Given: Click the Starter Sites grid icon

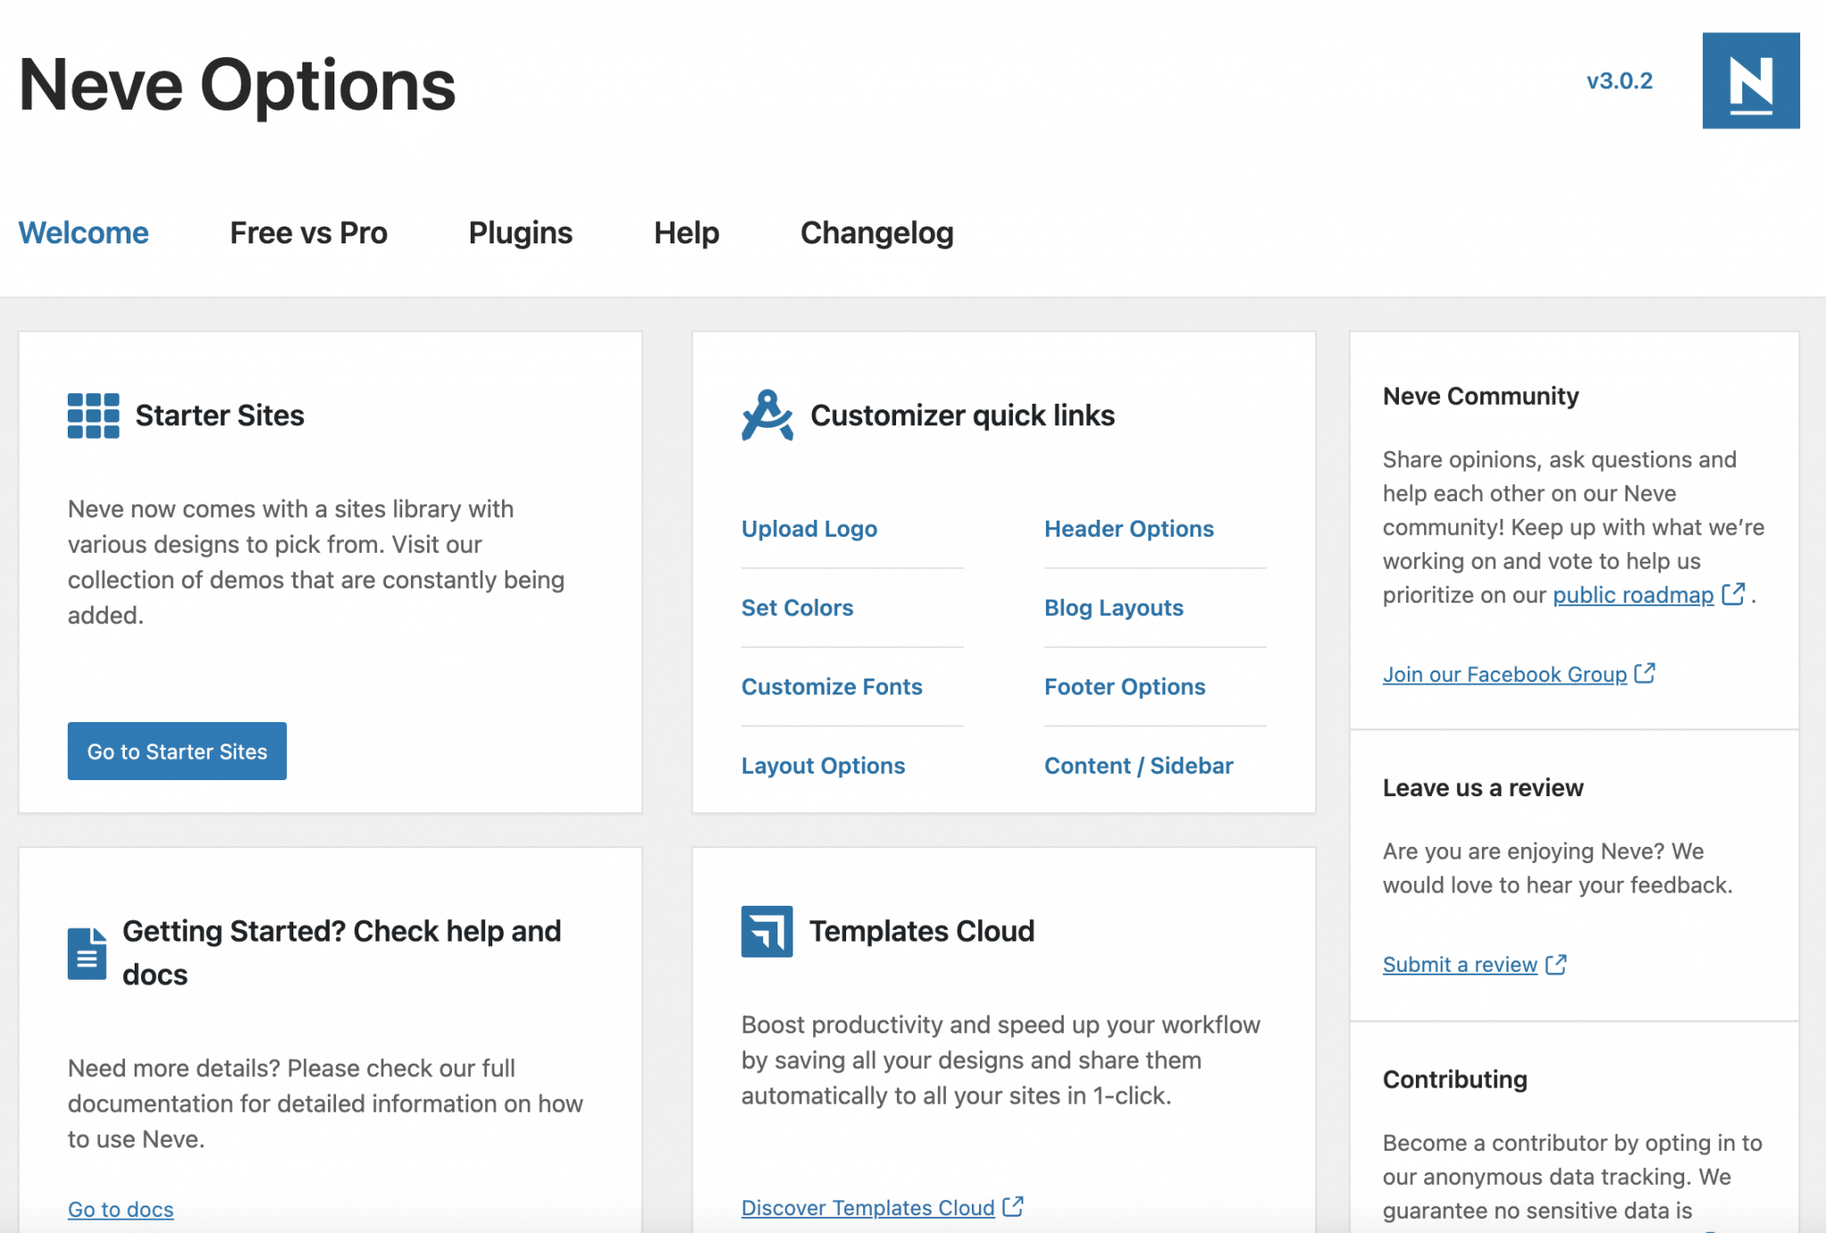Looking at the screenshot, I should [x=93, y=415].
